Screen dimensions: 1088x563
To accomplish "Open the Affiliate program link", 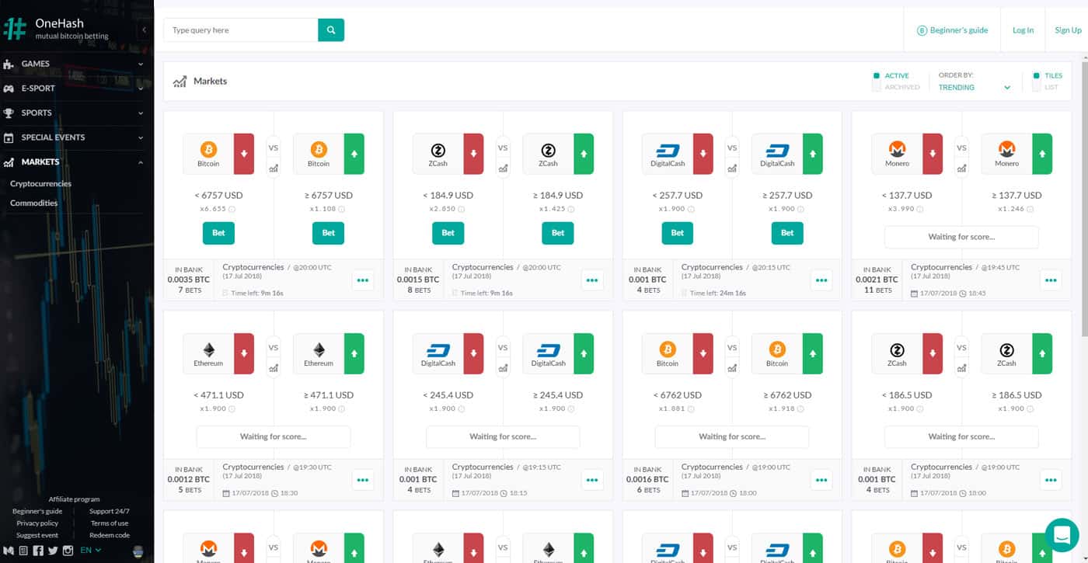I will [x=74, y=499].
